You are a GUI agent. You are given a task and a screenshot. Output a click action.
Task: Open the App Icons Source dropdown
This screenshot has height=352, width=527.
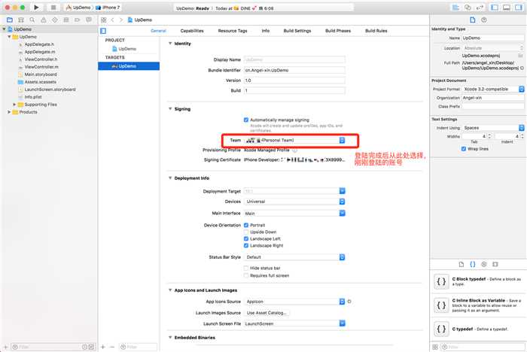point(294,302)
